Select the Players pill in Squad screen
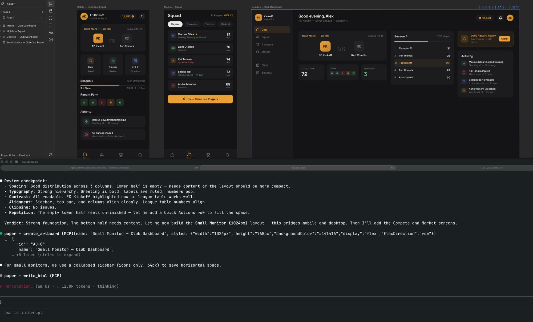Screen dimensions: 533x322 coord(175,24)
